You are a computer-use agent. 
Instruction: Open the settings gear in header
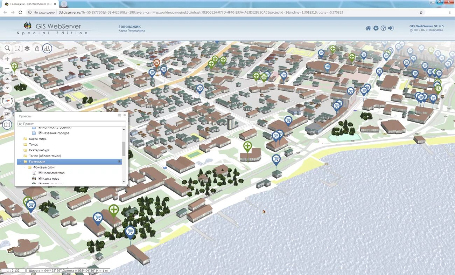376,28
